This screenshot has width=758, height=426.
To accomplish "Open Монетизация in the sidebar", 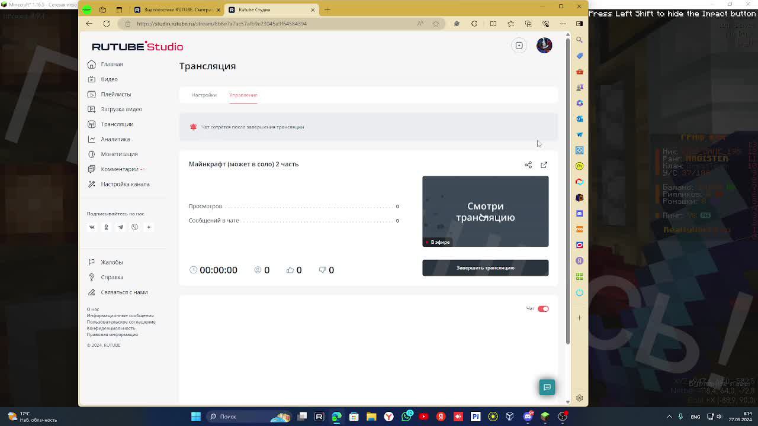I will (113, 154).
